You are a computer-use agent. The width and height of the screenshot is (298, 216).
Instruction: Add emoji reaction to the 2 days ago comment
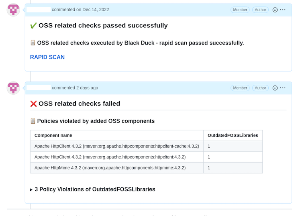pos(275,88)
